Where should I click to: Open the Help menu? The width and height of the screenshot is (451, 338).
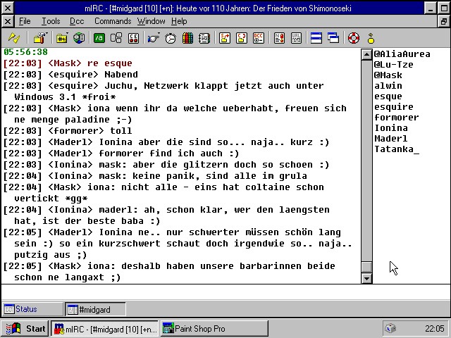tap(179, 21)
